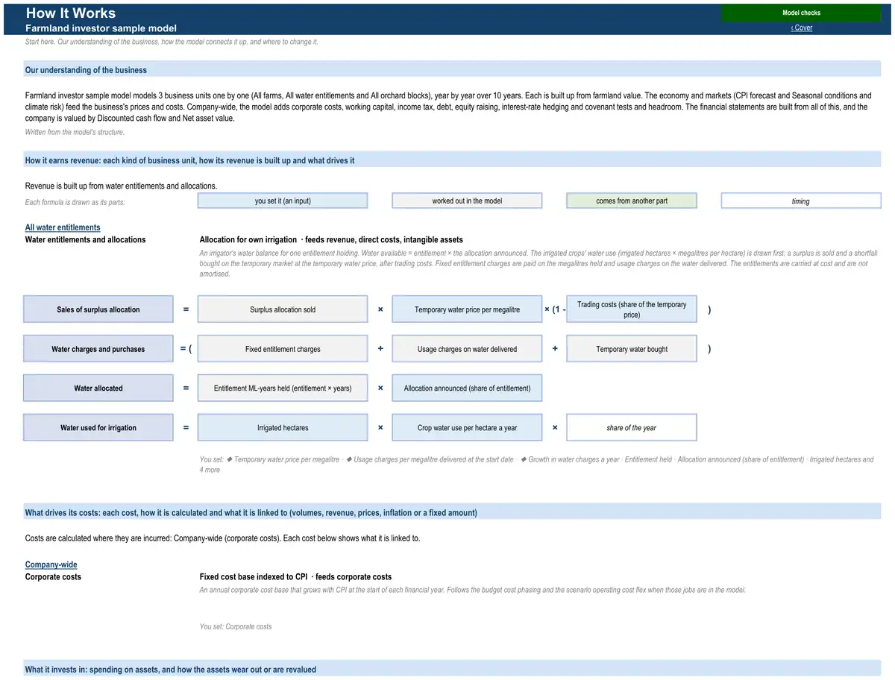
Task: Select the 'comes from another part' legend box
Action: 632,201
